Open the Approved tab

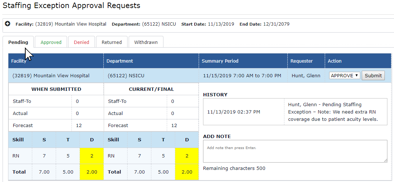coord(51,42)
